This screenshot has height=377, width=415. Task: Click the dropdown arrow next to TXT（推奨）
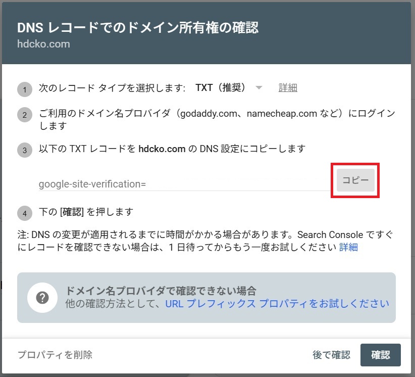coord(258,88)
